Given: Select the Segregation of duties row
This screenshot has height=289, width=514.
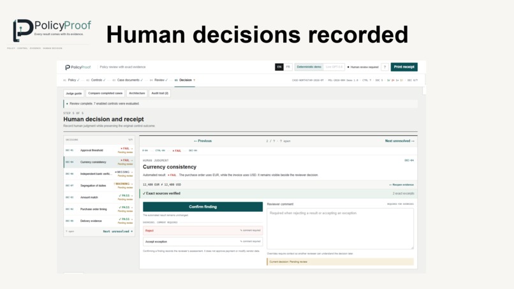Looking at the screenshot, I should (x=99, y=186).
